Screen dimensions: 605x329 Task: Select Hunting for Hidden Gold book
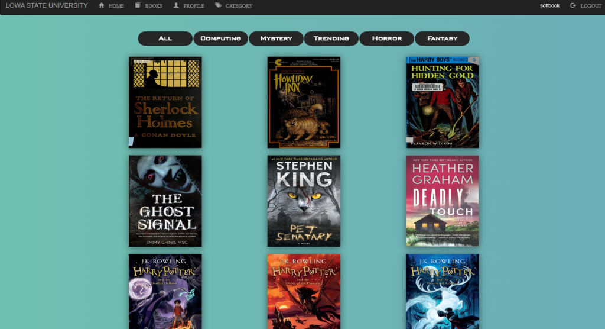click(443, 102)
